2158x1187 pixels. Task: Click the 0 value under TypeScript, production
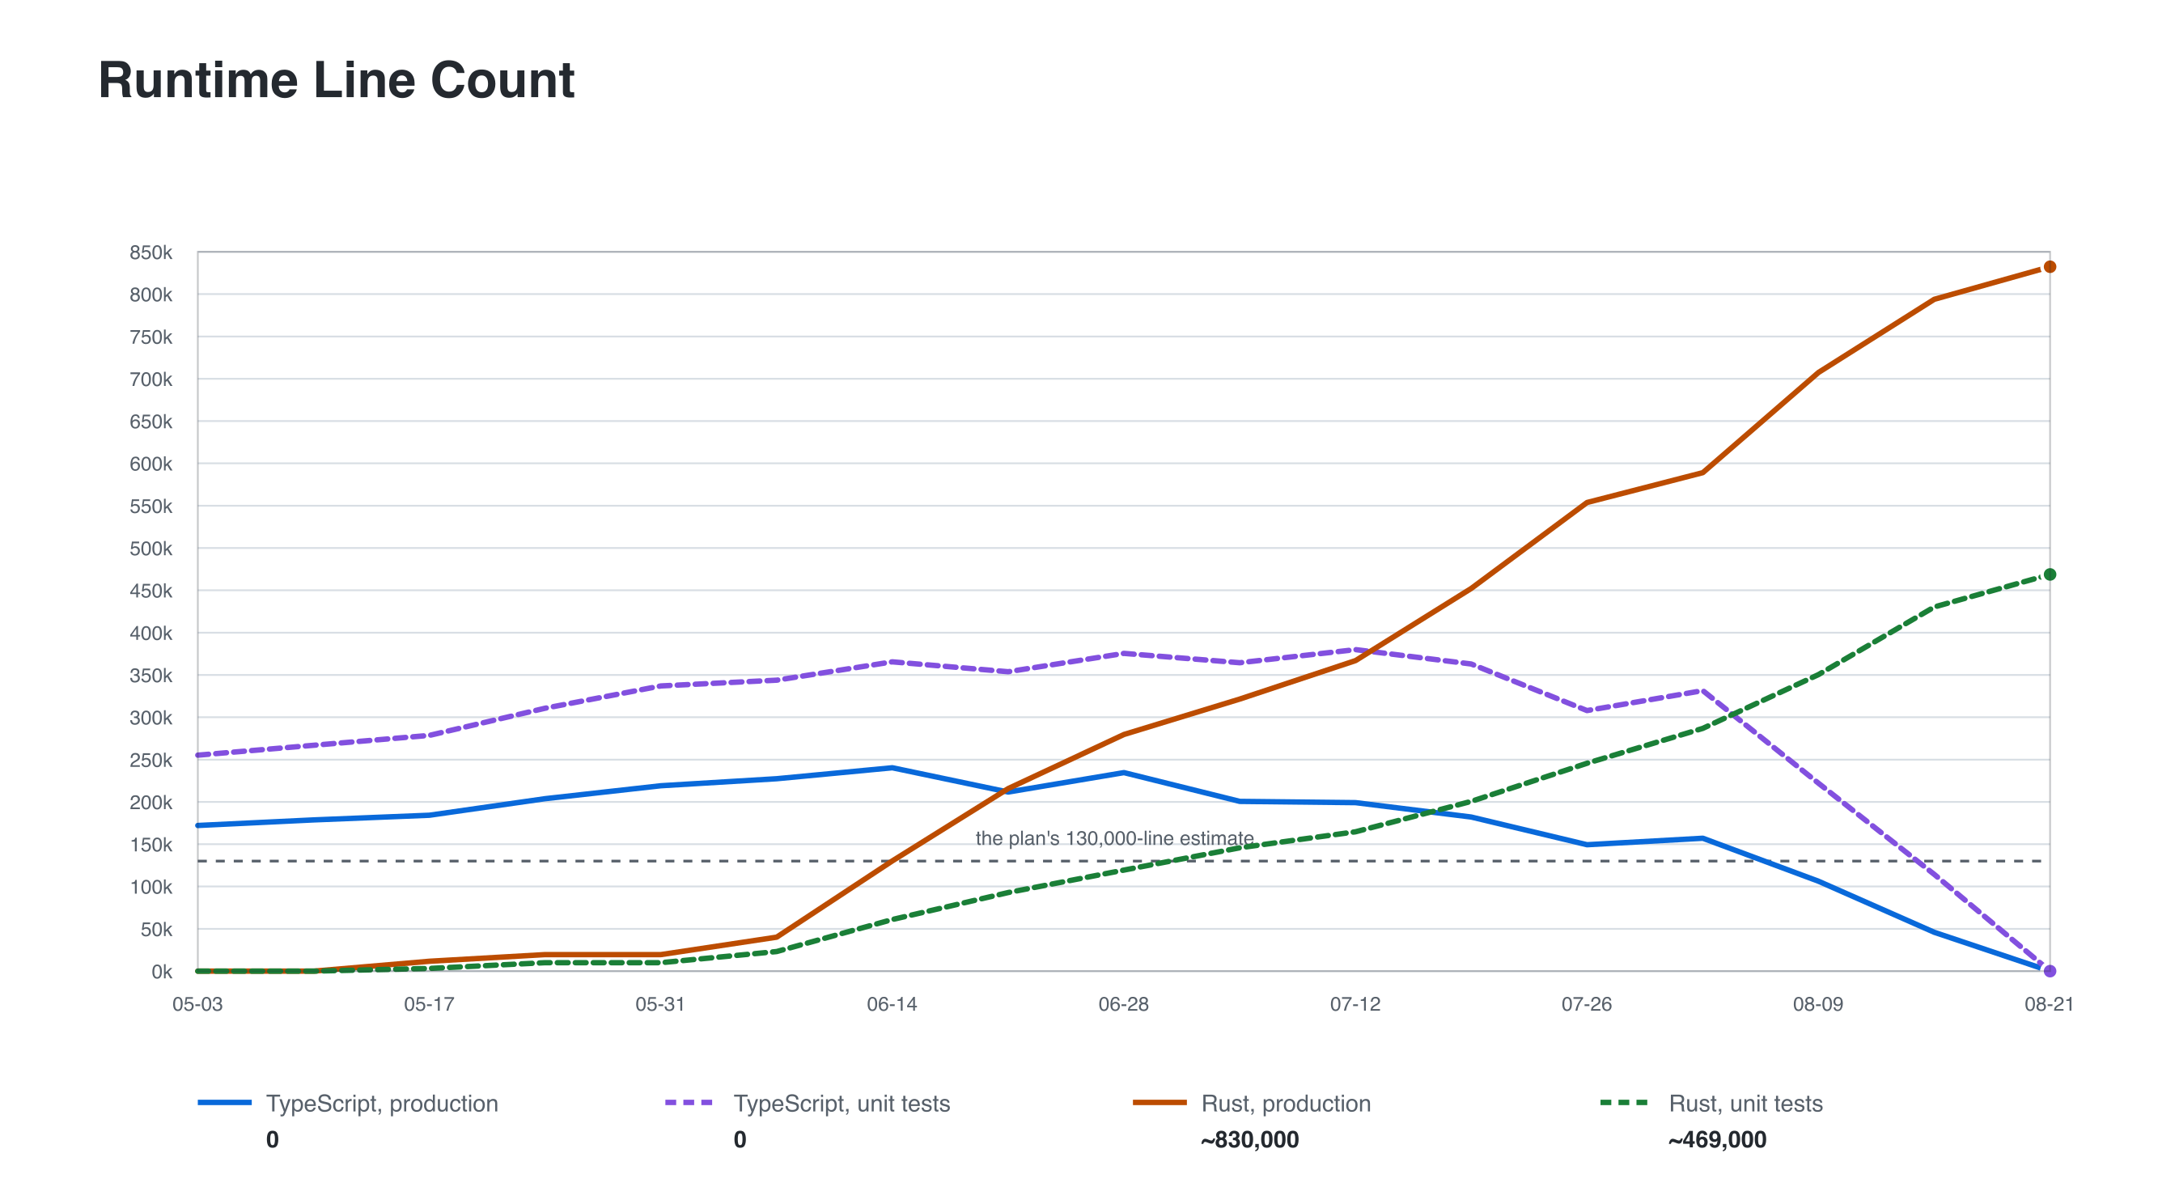coord(272,1139)
